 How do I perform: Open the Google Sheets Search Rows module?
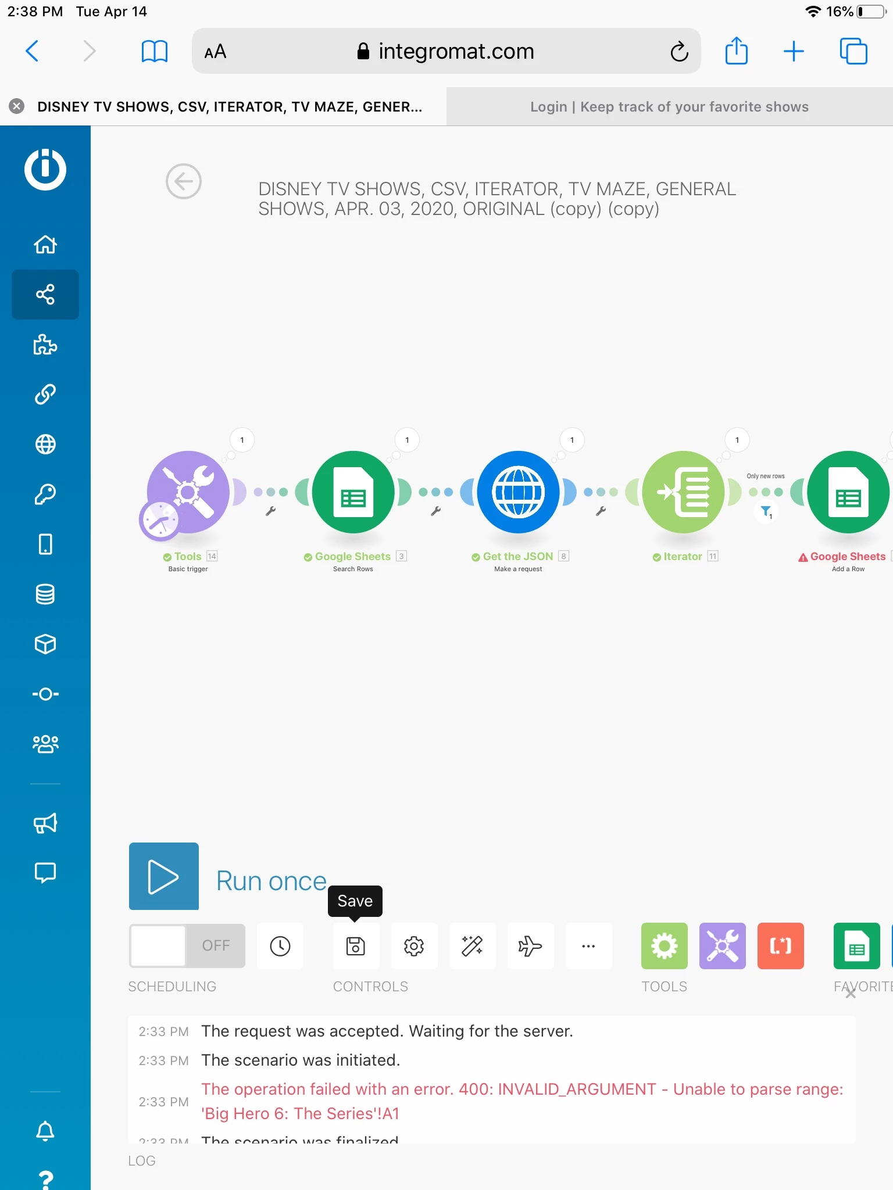[353, 492]
